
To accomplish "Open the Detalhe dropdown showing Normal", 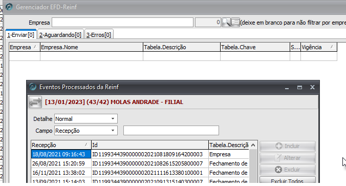I will tap(86, 119).
